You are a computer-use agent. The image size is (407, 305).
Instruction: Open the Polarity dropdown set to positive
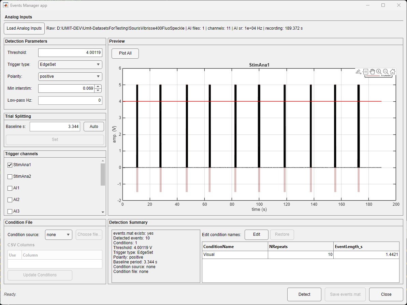[x=70, y=76]
